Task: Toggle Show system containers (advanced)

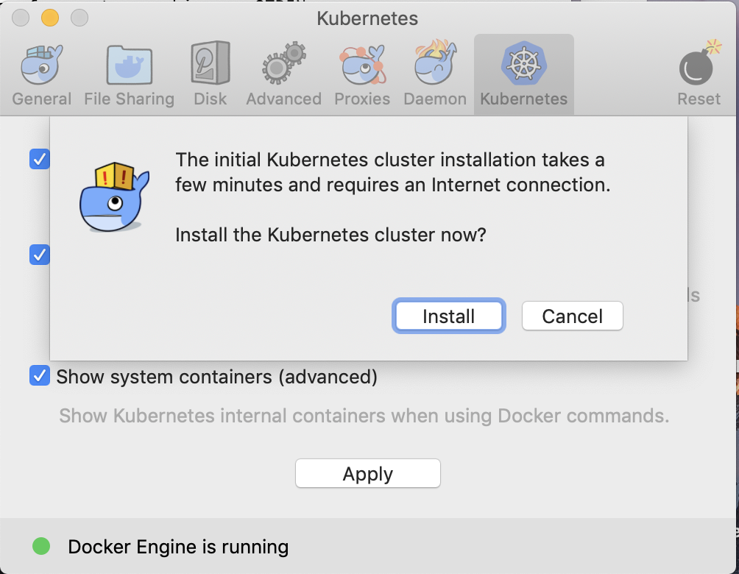Action: coord(40,376)
